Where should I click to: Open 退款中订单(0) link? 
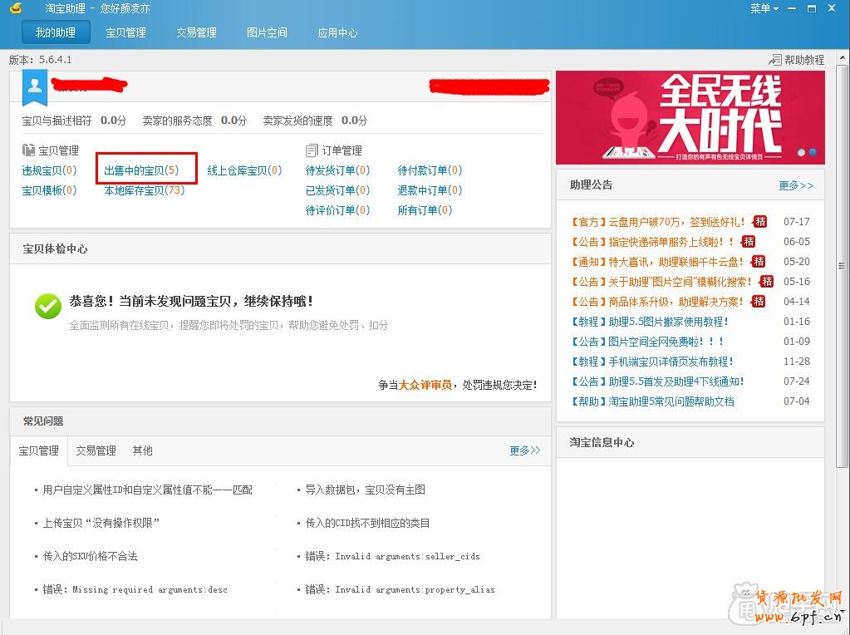click(430, 190)
